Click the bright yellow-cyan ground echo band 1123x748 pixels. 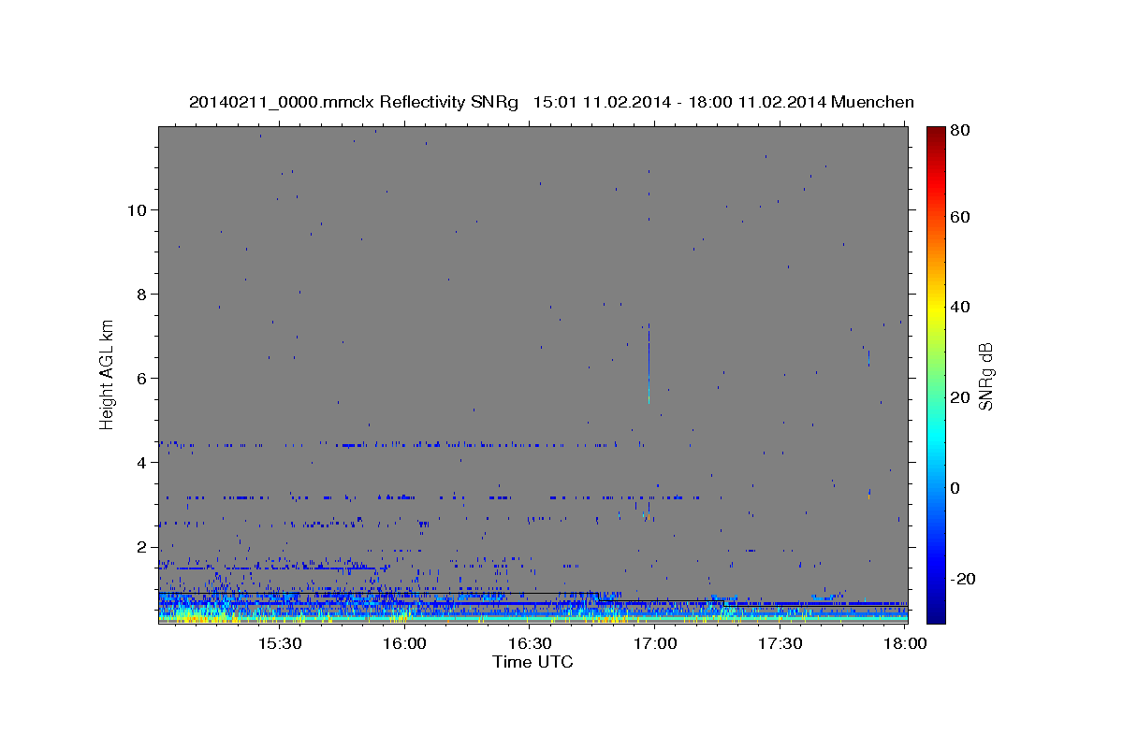[x=532, y=617]
